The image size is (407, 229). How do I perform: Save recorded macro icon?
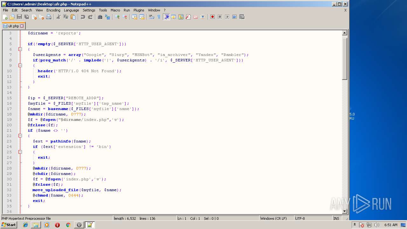pos(242,17)
